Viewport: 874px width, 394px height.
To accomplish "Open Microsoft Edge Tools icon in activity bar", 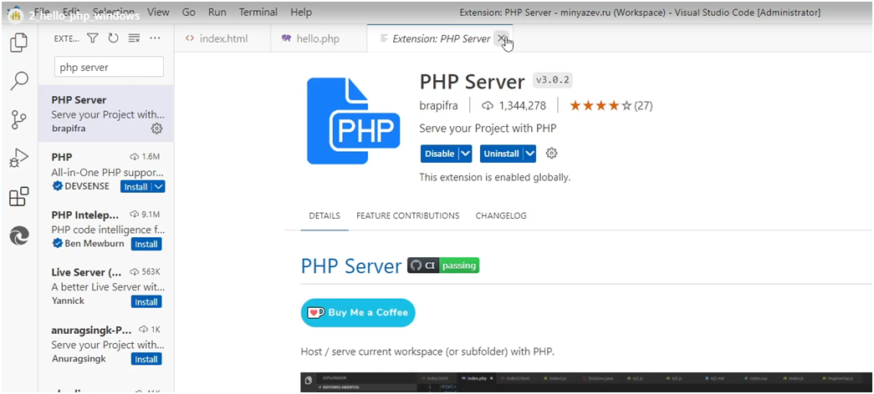I will point(19,235).
